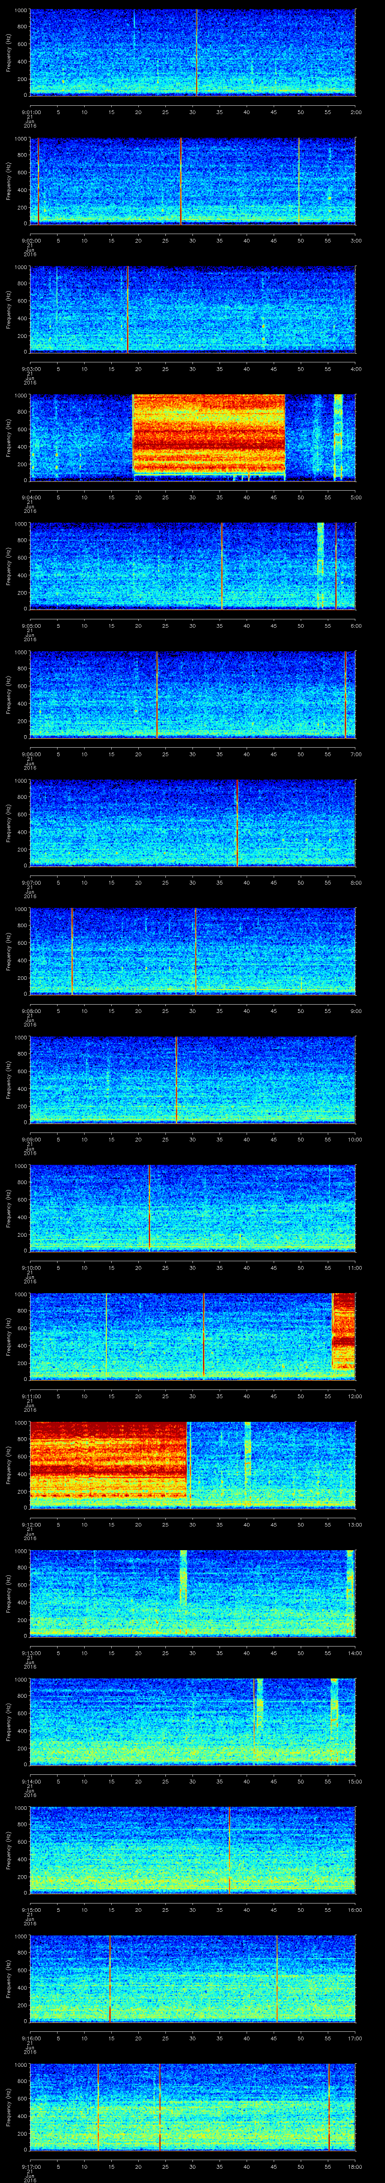
Task: Select the large red noise block in 9:04 spectrogram
Action: pos(209,434)
